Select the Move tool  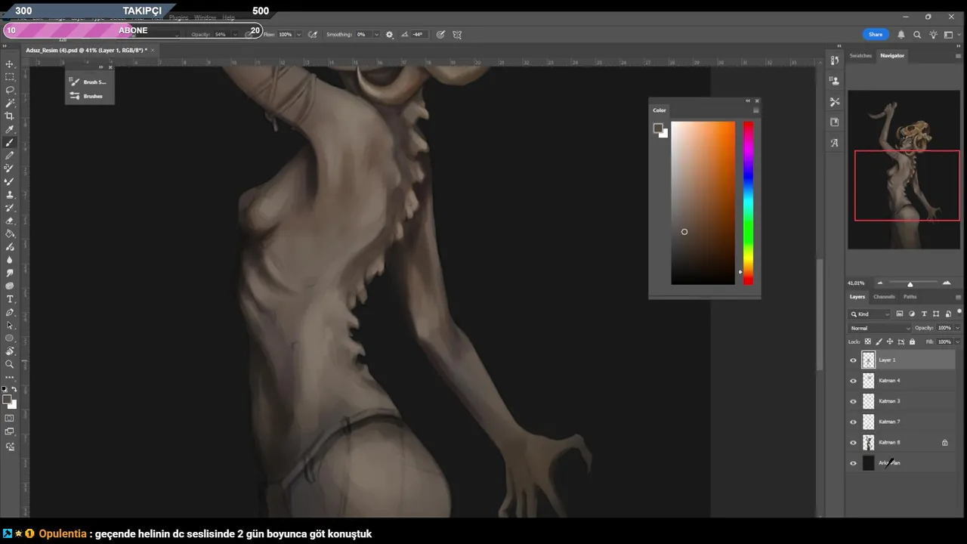click(x=10, y=64)
